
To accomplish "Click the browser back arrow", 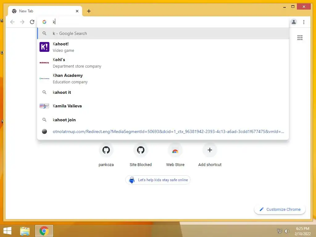I will (12, 22).
